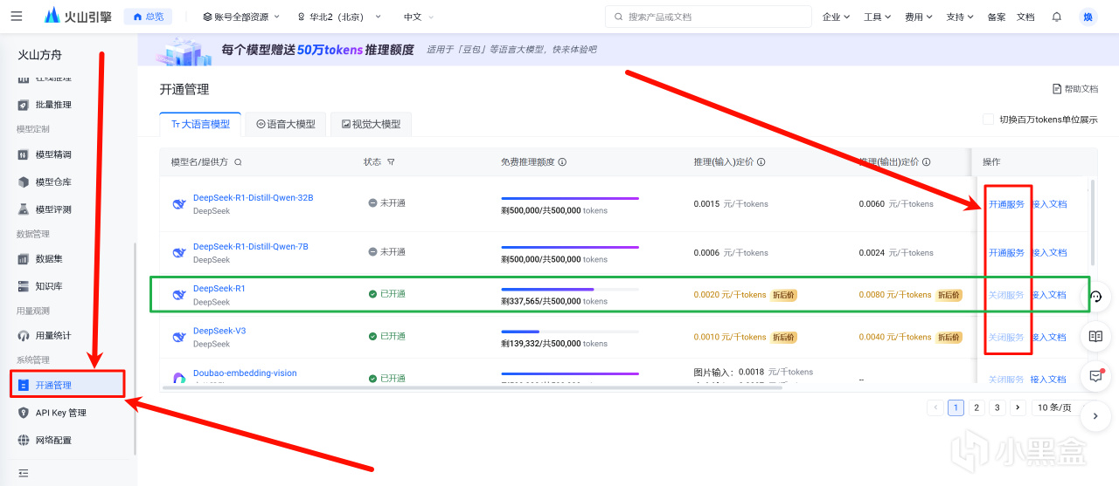Open 接入文档 for DeepSeek-R1-Distill-Qwen-32B

click(x=1049, y=204)
